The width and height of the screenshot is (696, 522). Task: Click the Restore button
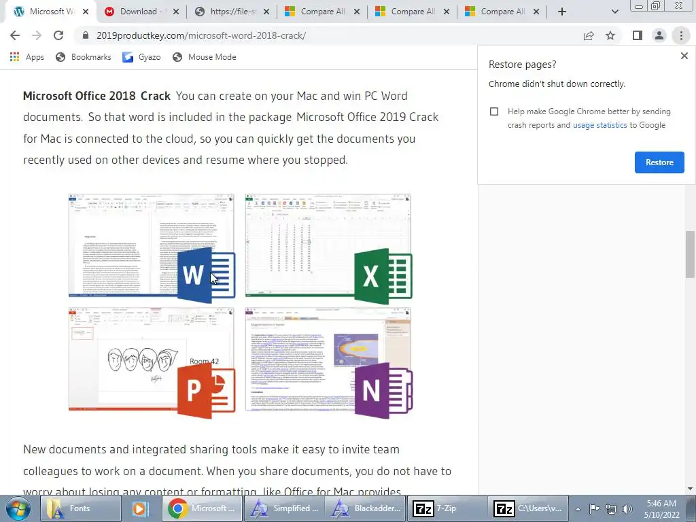659,162
